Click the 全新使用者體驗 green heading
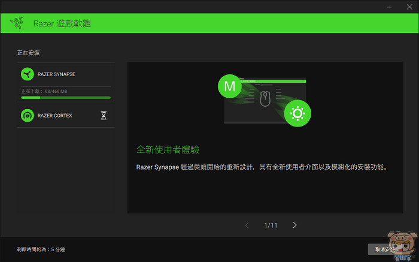 coord(168,150)
